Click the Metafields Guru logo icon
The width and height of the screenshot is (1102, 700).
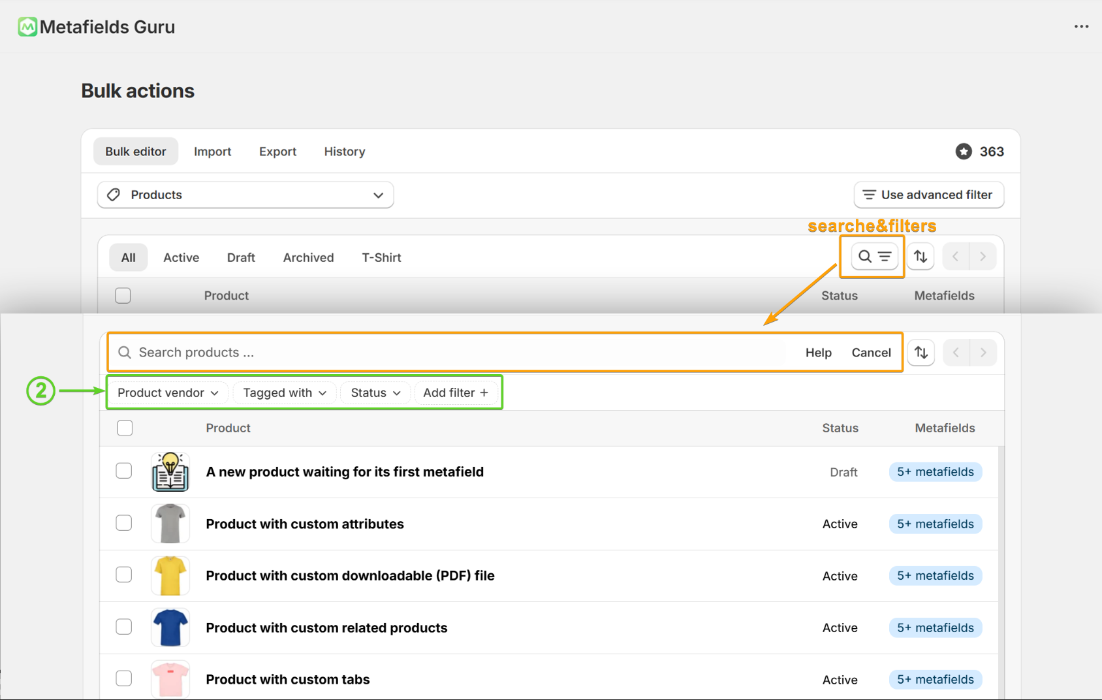point(27,27)
